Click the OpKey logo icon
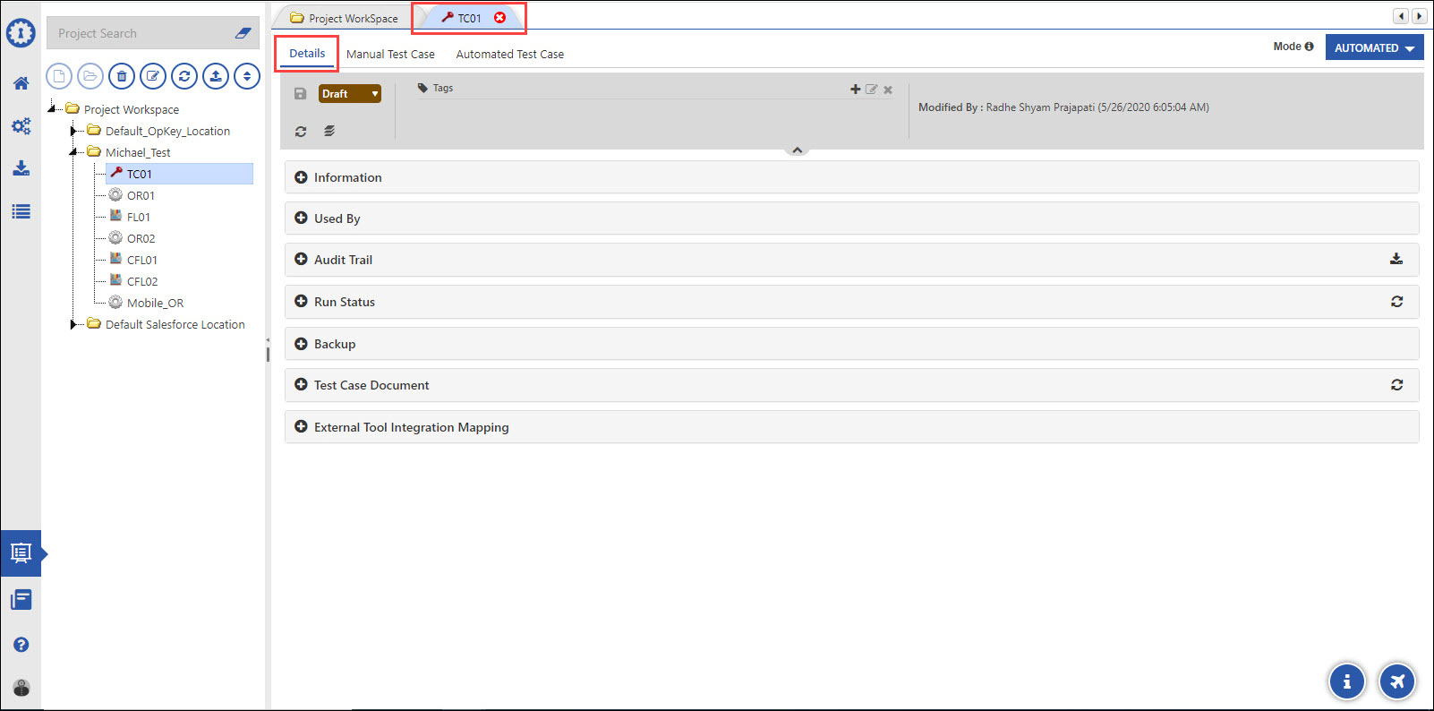This screenshot has height=711, width=1434. 21,33
